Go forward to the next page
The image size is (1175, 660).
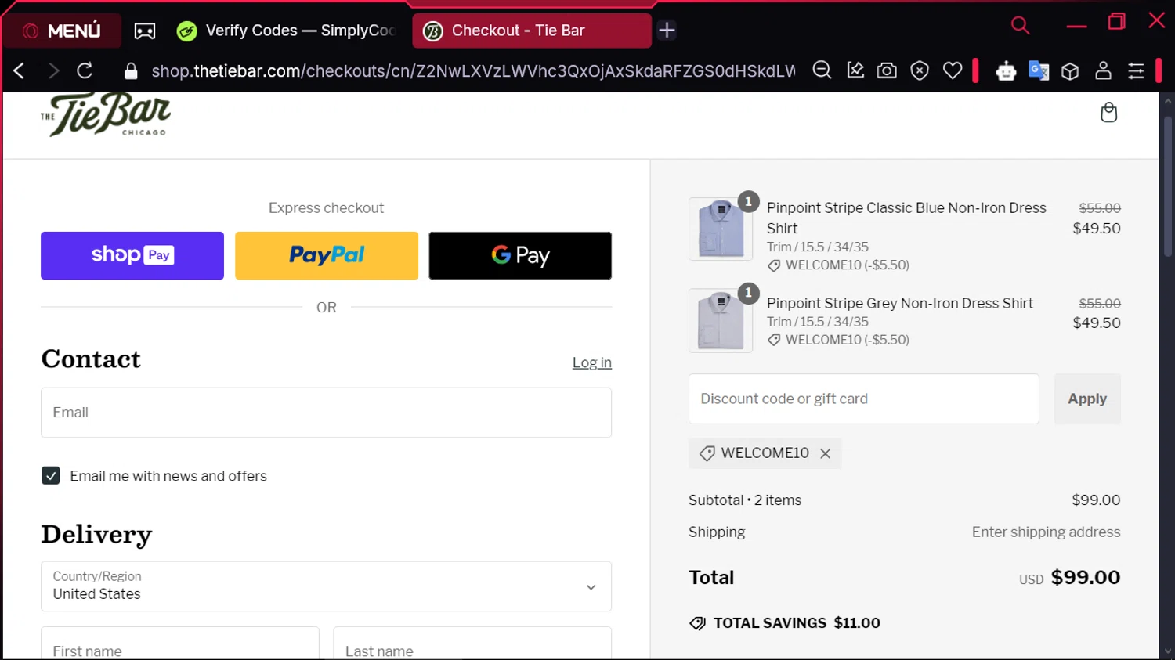click(x=53, y=71)
